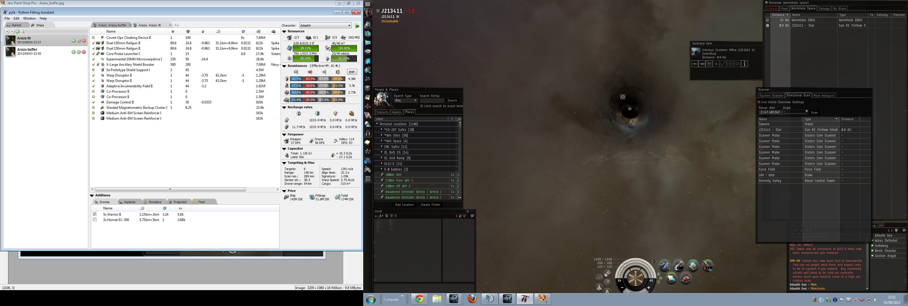Screen dimensions: 908x306
Task: Toggle Use Active Overview Settings checkbox
Action: tap(759, 102)
